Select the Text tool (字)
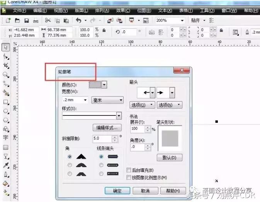 click(6, 138)
